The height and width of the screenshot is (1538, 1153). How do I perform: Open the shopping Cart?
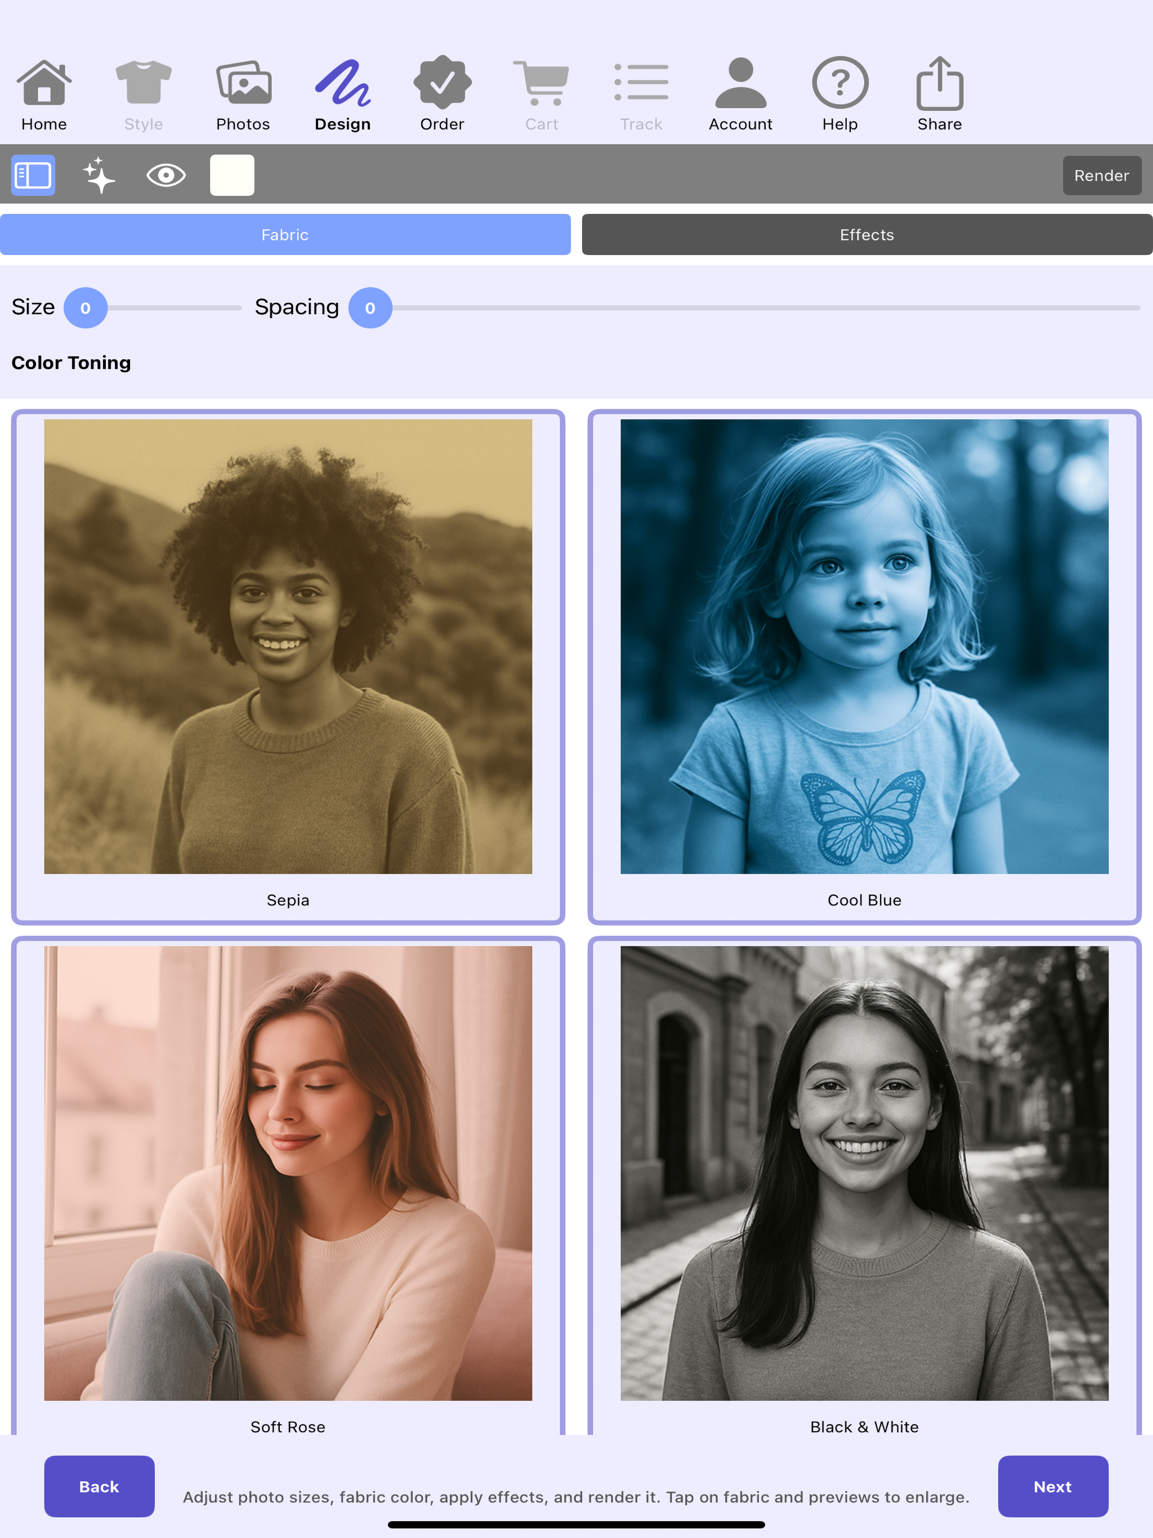click(x=541, y=95)
